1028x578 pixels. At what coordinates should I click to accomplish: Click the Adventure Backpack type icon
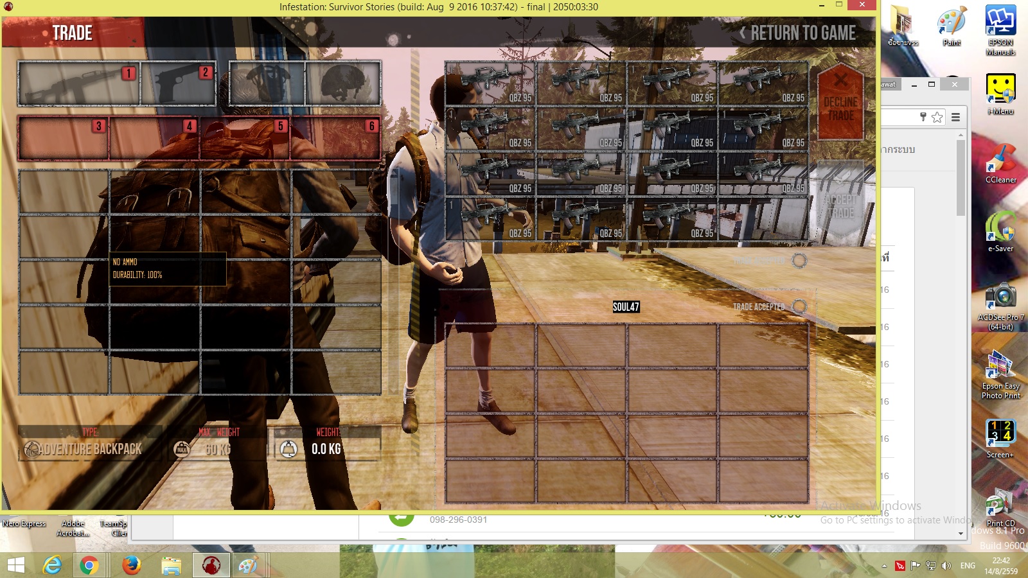(31, 450)
